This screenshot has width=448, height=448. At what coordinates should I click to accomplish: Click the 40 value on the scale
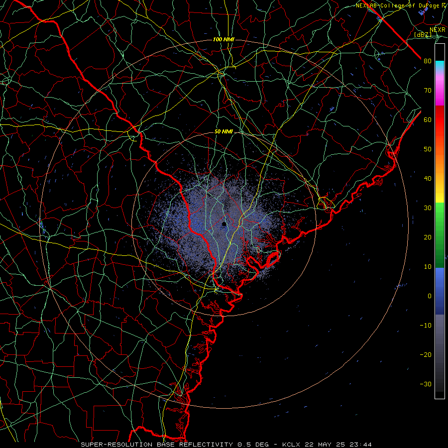pyautogui.click(x=428, y=179)
